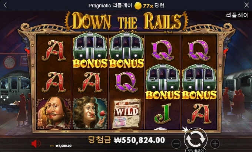
Task: Open the autoplay button below spin
Action: click(x=196, y=151)
